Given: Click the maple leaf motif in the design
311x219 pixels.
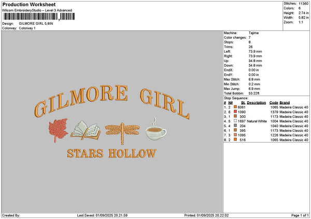Looking at the screenshot, I should tap(58, 130).
